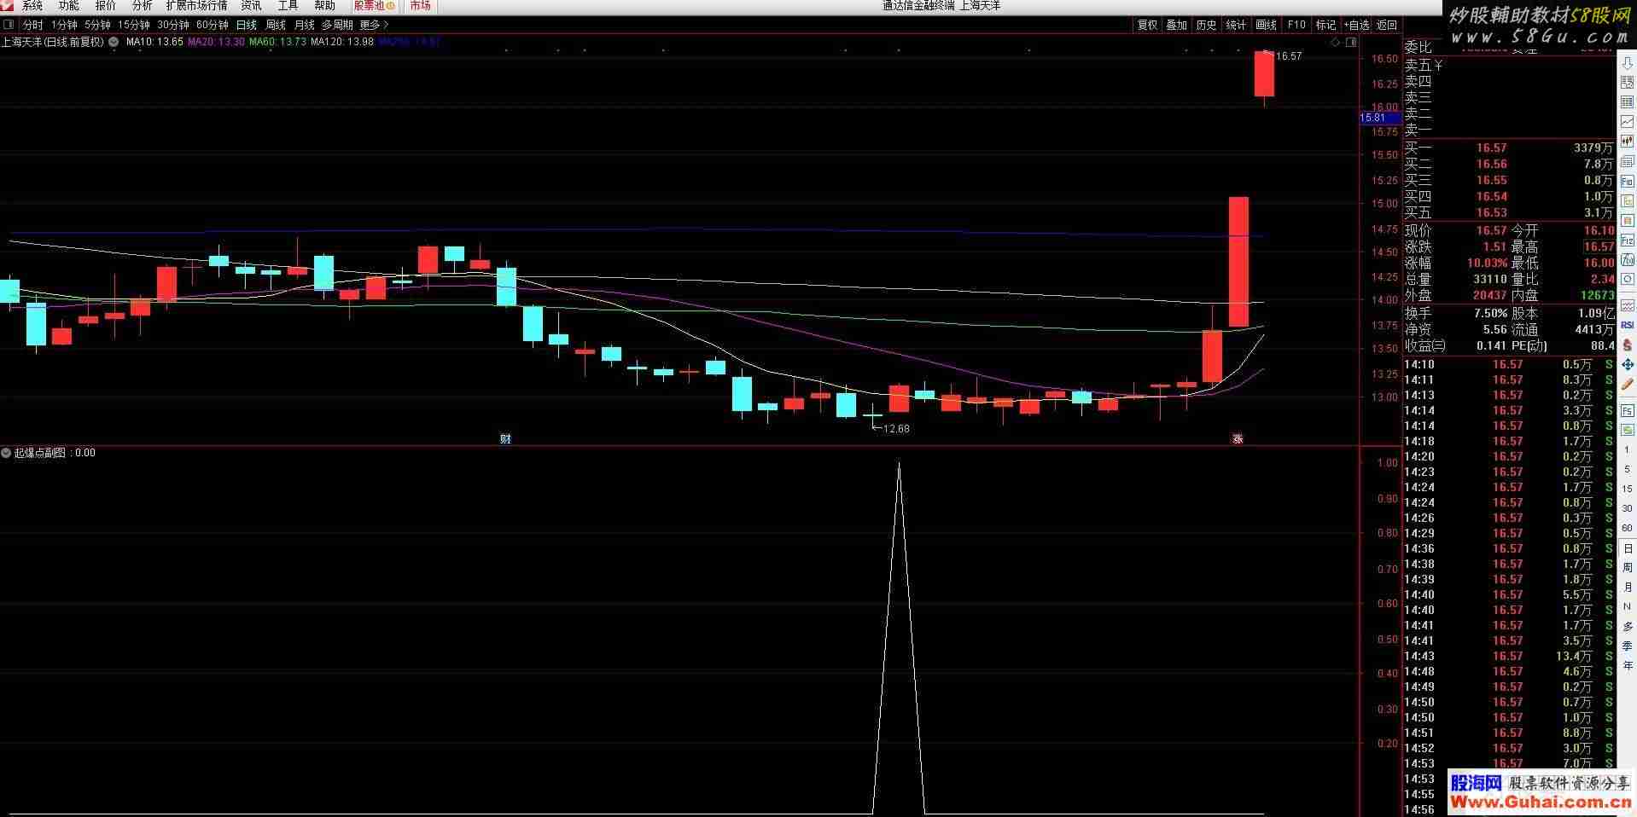
Task: Open the F10 company info sidebar icon
Action: 1627,182
